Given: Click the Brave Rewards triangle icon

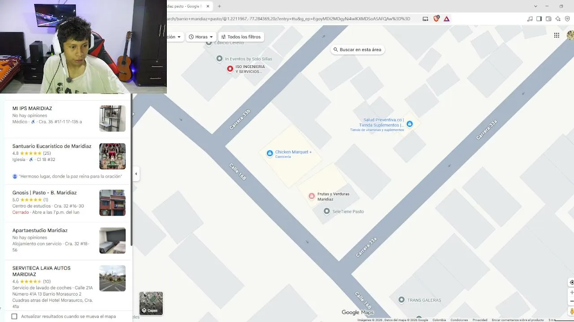Looking at the screenshot, I should pyautogui.click(x=447, y=19).
